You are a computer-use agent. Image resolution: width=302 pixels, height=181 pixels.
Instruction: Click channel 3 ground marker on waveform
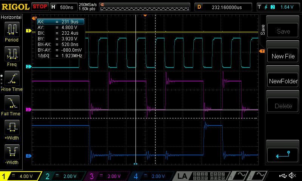[29, 109]
